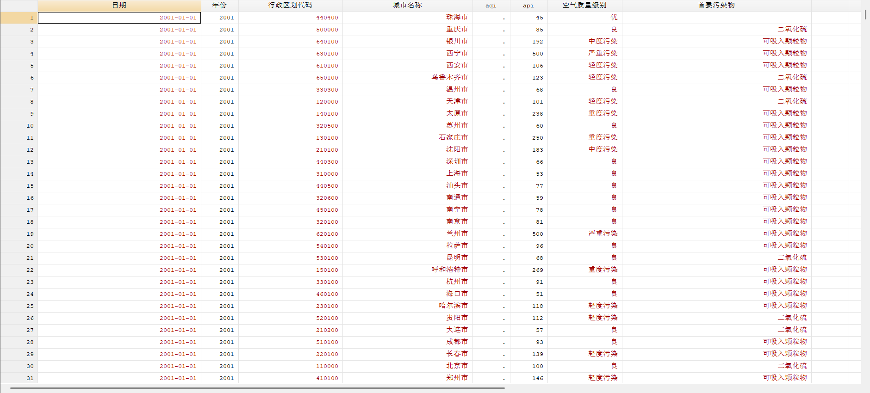Image resolution: width=870 pixels, height=393 pixels.
Task: Select 中度污染 cell in 银川市 row
Action: tap(585, 42)
